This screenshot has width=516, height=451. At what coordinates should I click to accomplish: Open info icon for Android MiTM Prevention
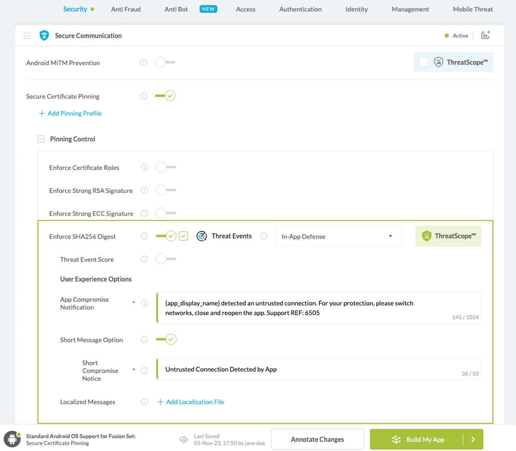pyautogui.click(x=144, y=63)
